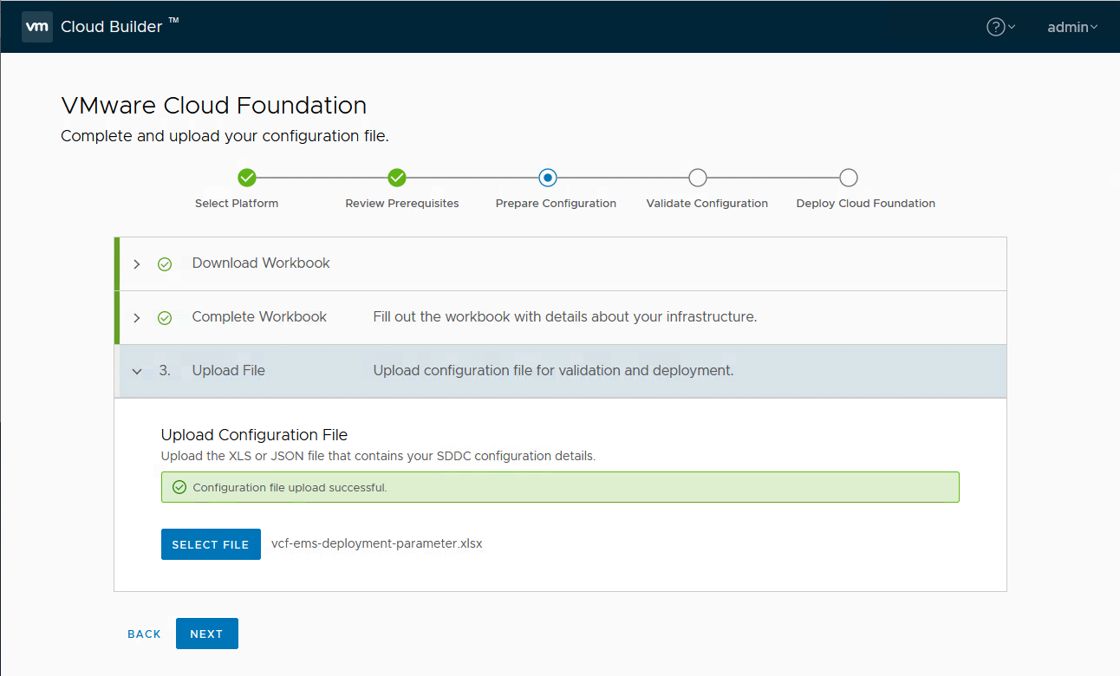
Task: Click the VMware logo in the header
Action: [x=36, y=26]
